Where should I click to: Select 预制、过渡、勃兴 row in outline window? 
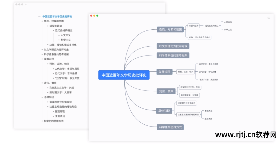click(x=59, y=64)
